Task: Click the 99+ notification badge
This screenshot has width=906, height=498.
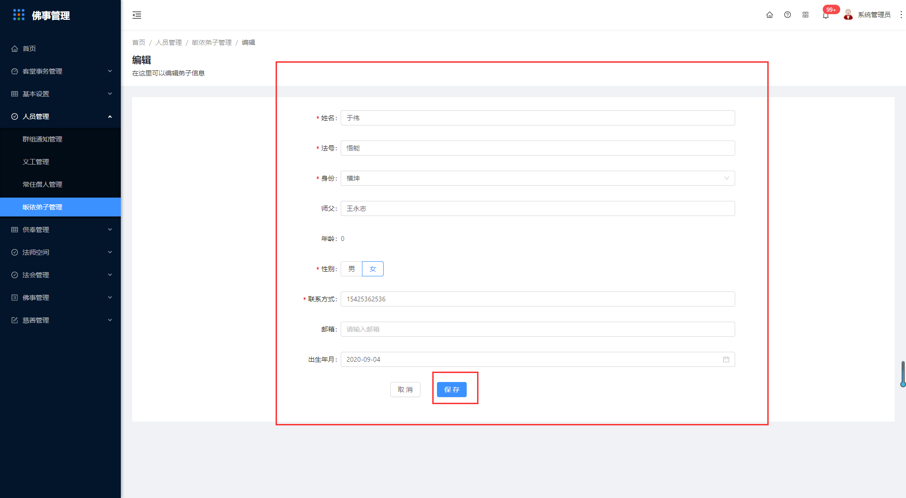Action: tap(831, 9)
